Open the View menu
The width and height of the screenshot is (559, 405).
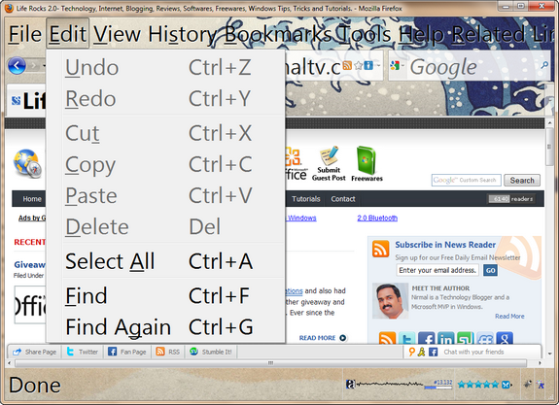pyautogui.click(x=117, y=34)
